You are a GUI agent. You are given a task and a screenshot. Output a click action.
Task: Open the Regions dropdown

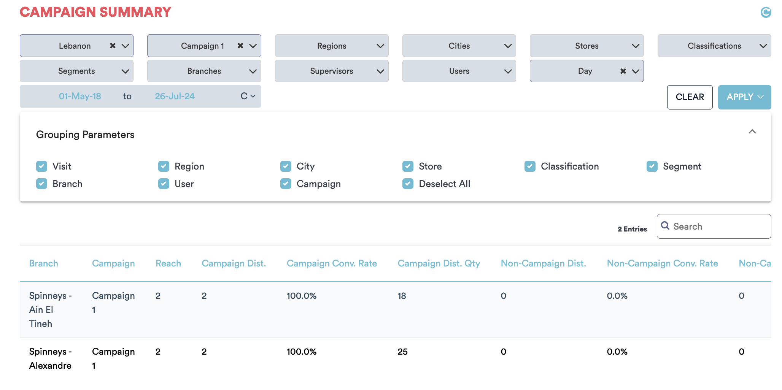(331, 46)
